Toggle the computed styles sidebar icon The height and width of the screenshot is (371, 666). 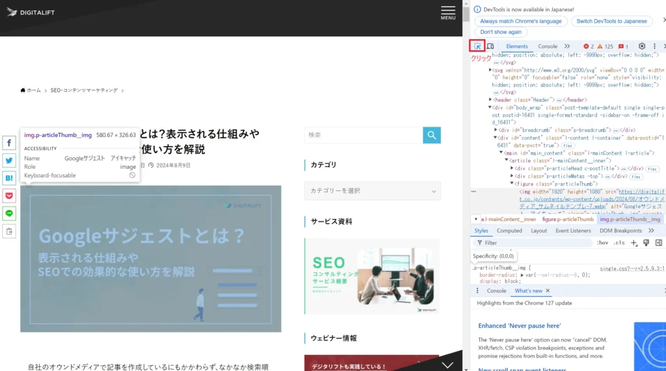coord(658,243)
